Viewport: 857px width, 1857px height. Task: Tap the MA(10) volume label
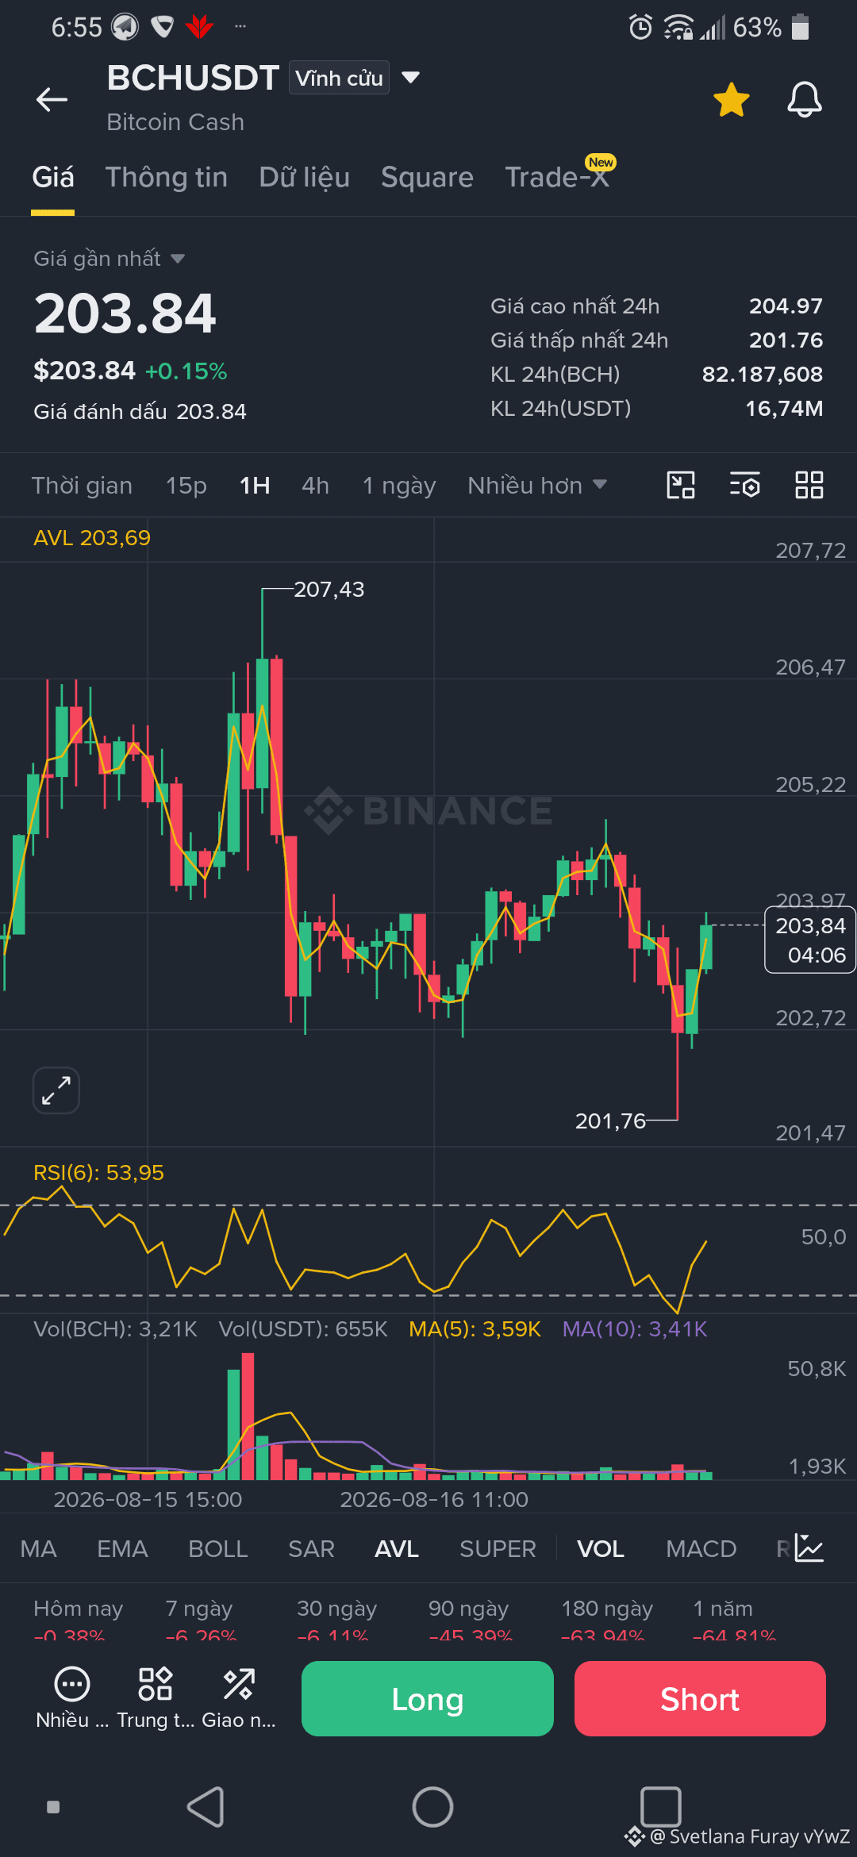click(635, 1329)
